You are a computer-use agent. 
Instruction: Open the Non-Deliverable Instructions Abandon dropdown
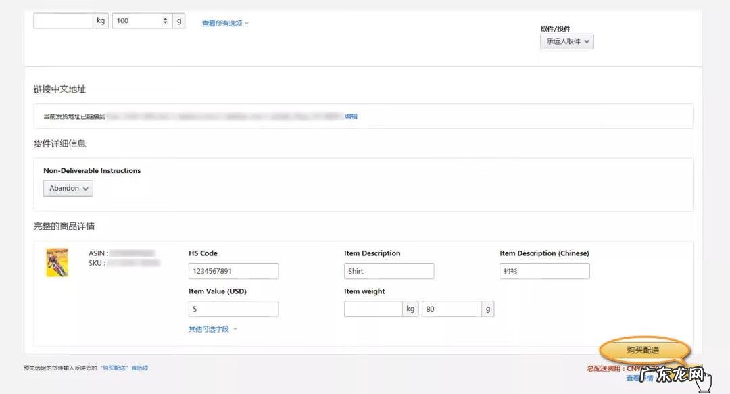click(x=68, y=189)
